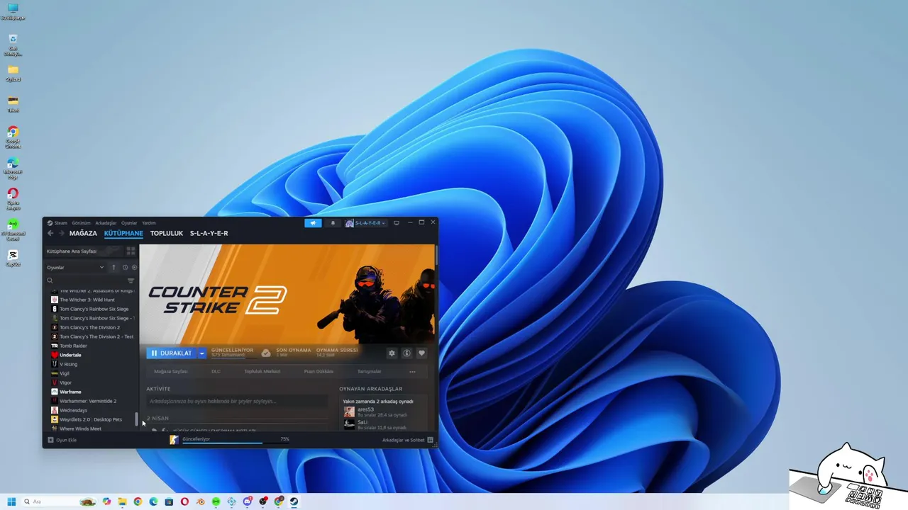Image resolution: width=908 pixels, height=510 pixels.
Task: Launch Blender from the taskbar
Action: tap(200, 501)
